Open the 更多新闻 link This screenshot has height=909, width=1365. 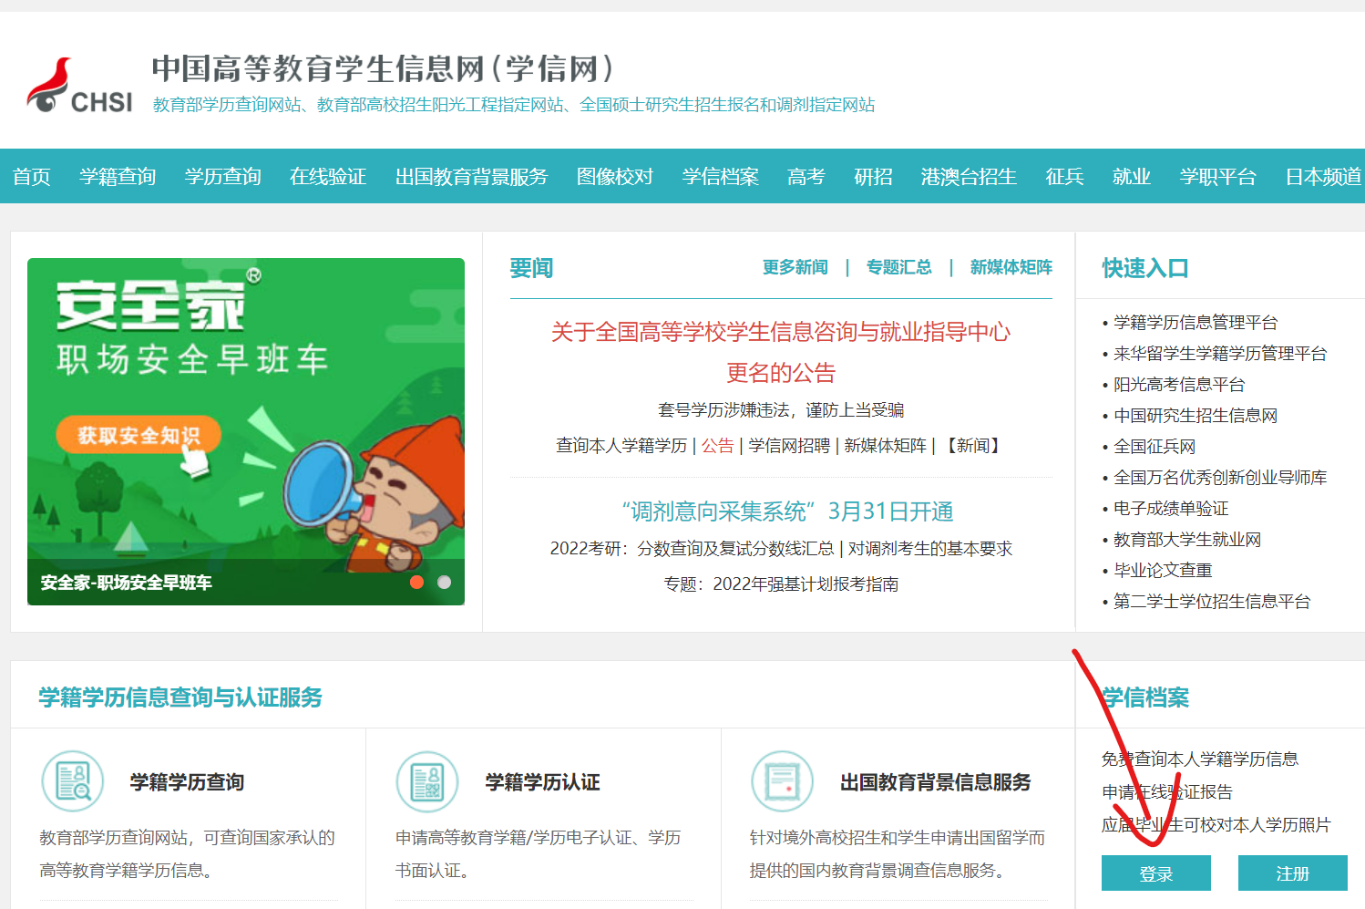[795, 267]
